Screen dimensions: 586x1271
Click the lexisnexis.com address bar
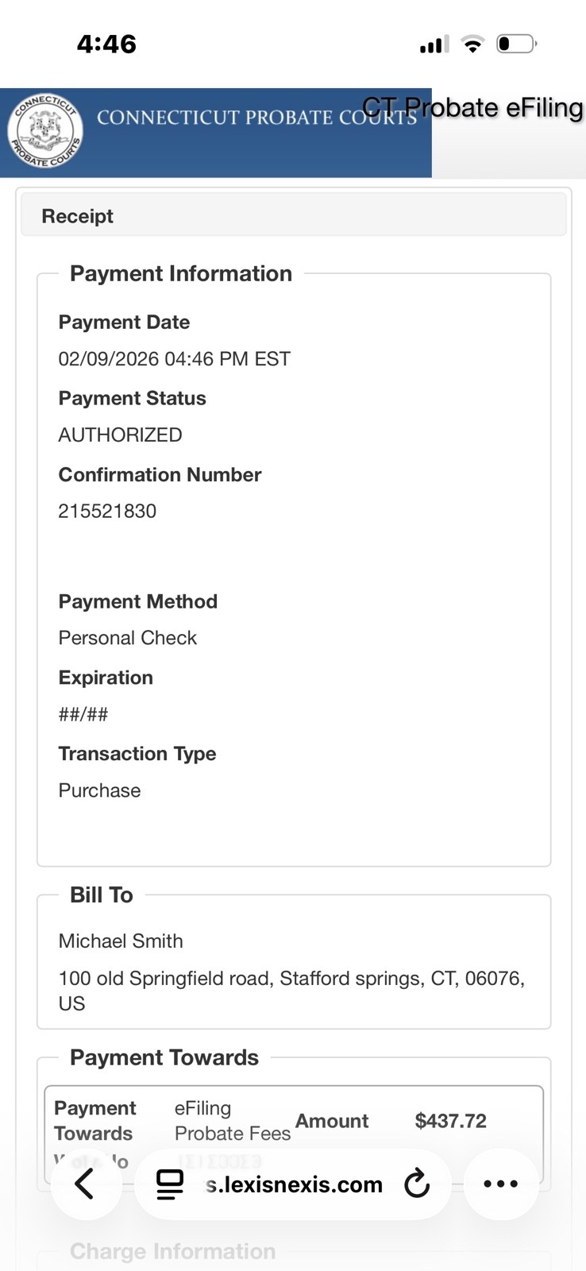click(x=293, y=1184)
